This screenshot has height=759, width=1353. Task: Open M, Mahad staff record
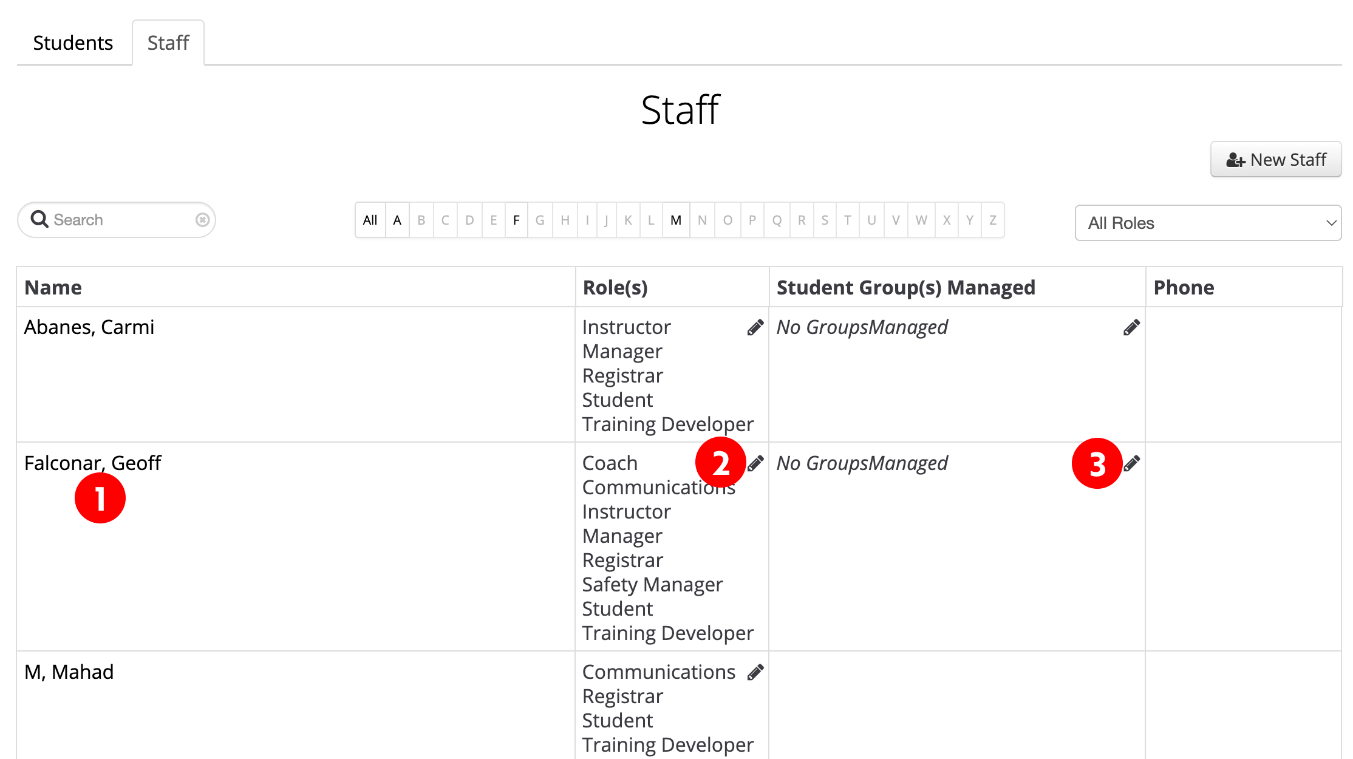tap(69, 672)
